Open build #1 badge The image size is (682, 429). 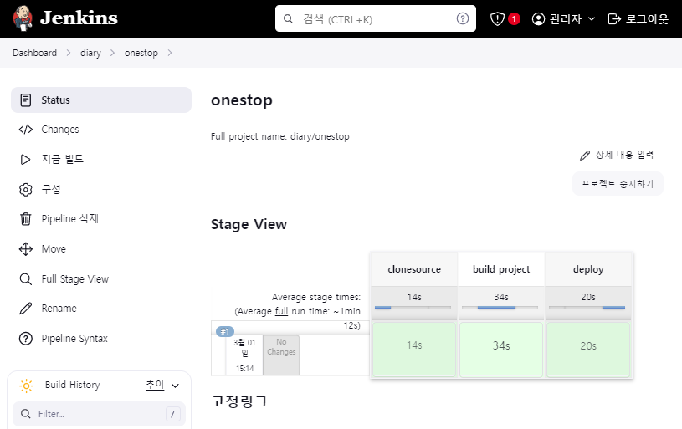click(x=225, y=332)
